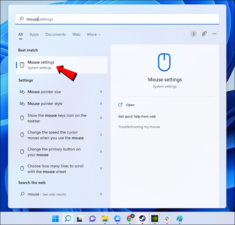This screenshot has width=235, height=225.
Task: Select Change the speed the cursor moves
Action: [61, 135]
